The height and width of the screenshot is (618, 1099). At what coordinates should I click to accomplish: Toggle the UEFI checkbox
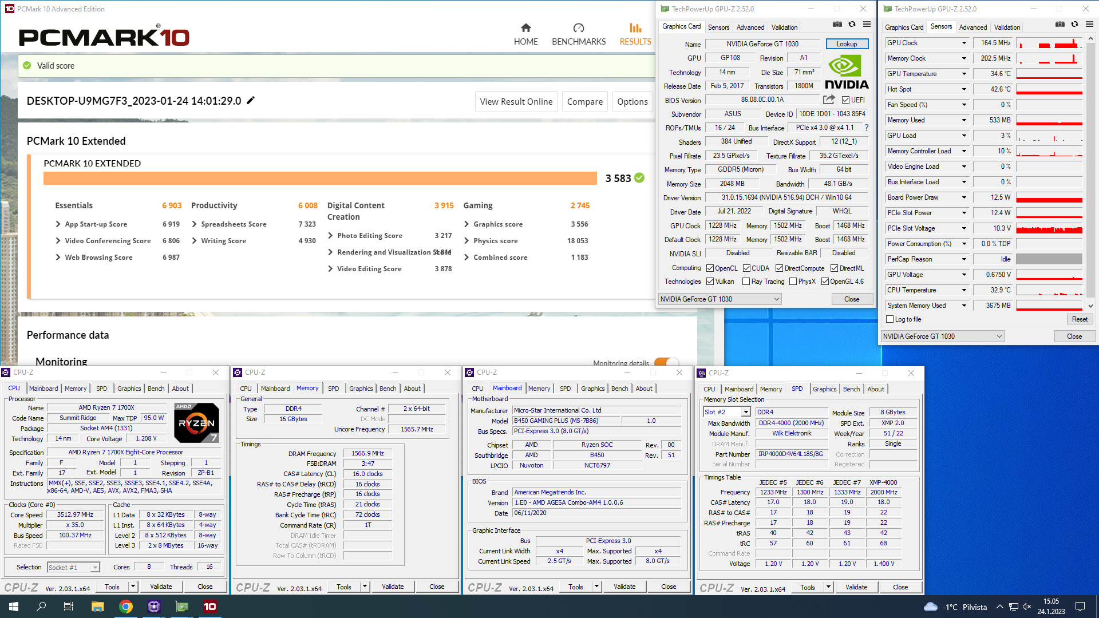845,100
